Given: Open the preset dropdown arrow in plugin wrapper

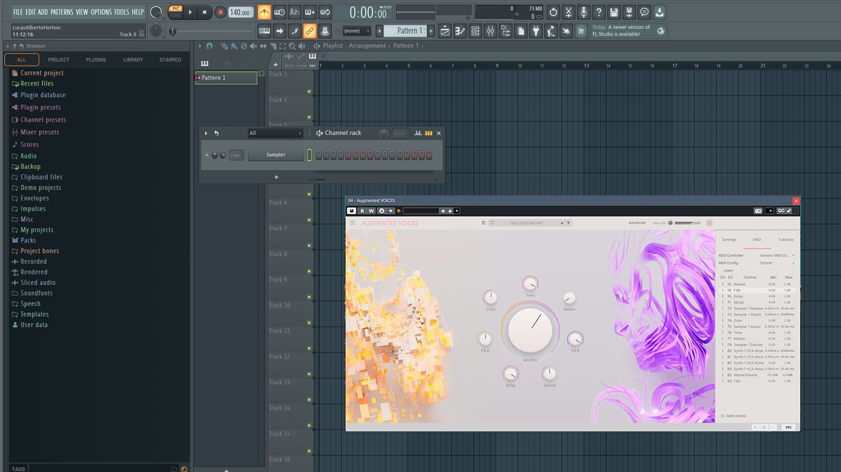Looking at the screenshot, I should pos(457,211).
